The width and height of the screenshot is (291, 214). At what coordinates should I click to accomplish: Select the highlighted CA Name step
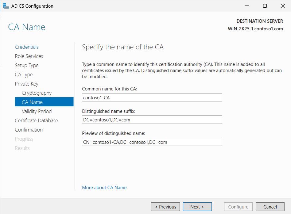click(x=44, y=102)
